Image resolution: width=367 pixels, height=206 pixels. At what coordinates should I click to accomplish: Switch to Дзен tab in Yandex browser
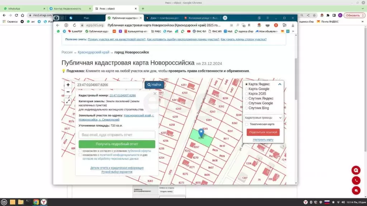pos(163,18)
